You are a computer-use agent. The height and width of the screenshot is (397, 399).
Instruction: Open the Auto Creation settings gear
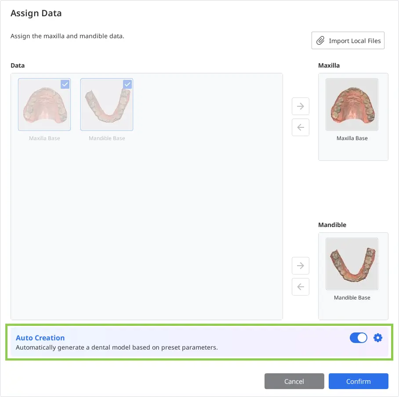(x=378, y=338)
